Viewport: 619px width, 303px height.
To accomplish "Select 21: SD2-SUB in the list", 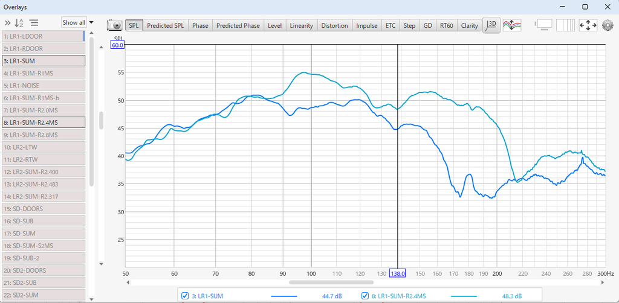I will point(44,282).
